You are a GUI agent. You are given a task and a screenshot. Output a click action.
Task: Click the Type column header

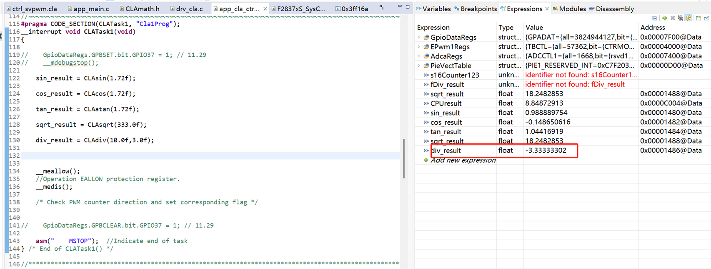(506, 28)
